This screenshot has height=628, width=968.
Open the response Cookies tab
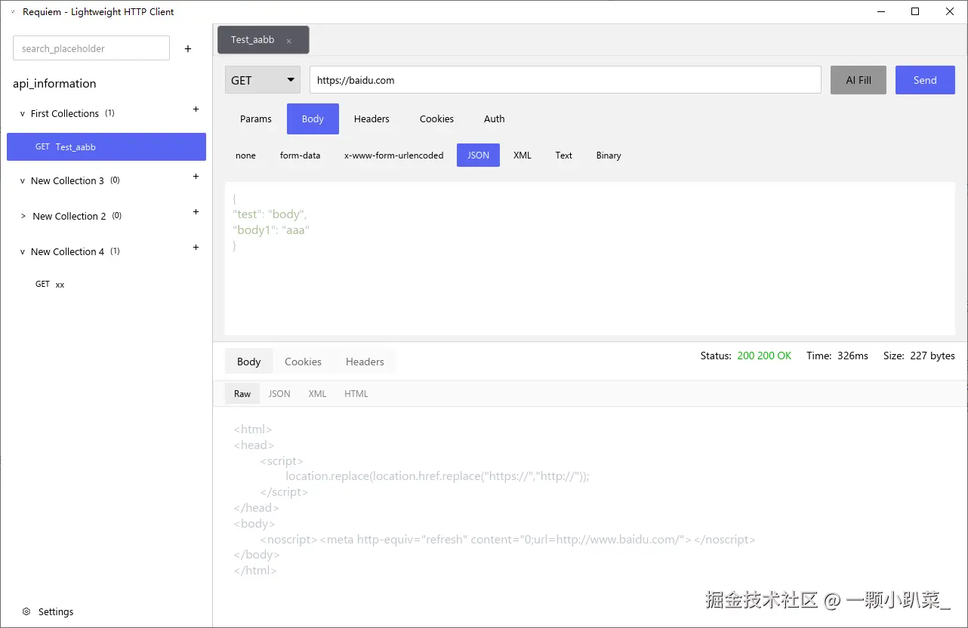[x=303, y=362]
